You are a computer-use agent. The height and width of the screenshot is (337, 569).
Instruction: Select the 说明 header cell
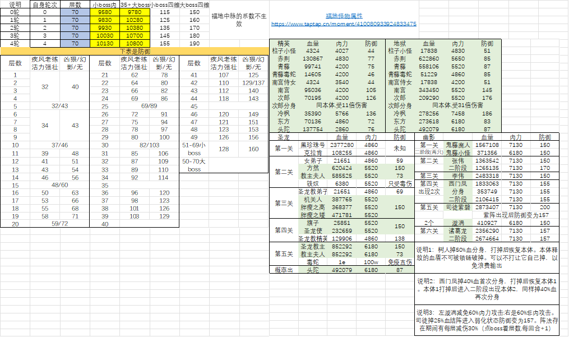coord(15,4)
